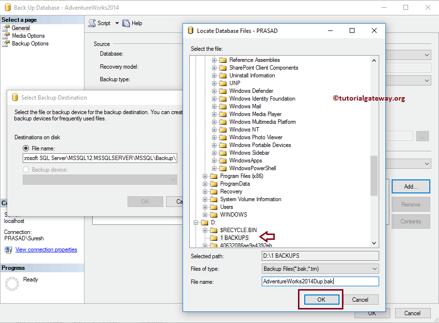The width and height of the screenshot is (439, 323).
Task: Click the Selected path field
Action: (x=320, y=256)
